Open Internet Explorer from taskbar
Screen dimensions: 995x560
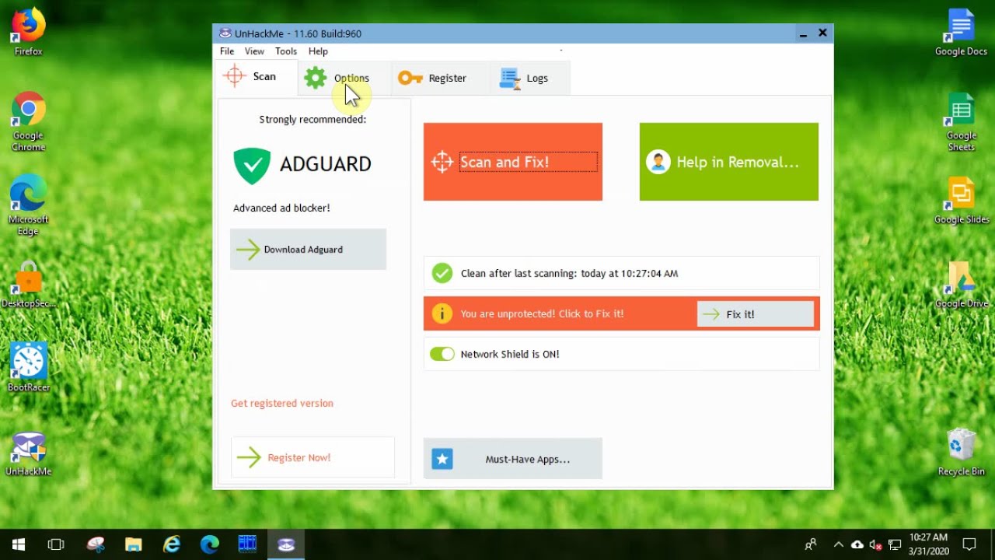pyautogui.click(x=172, y=544)
